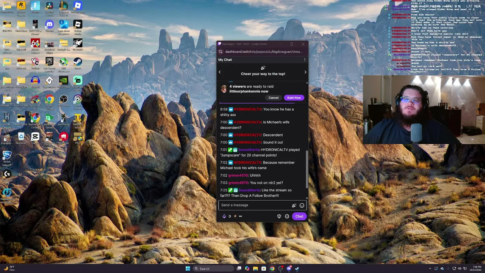485x273 pixels.
Task: Open OBS Studio desktop icon
Action: click(64, 100)
